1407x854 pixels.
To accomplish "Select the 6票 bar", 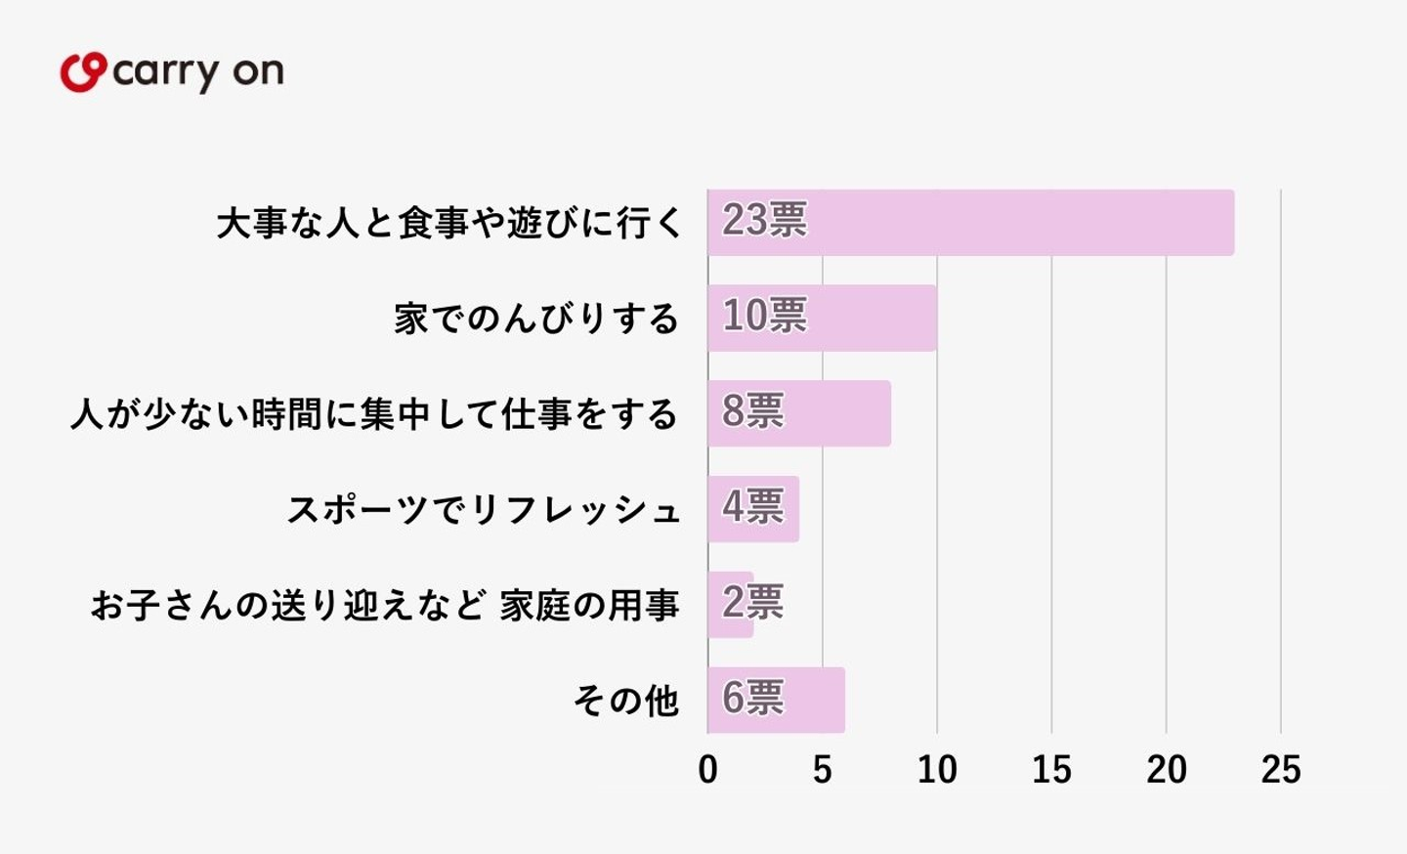I will (776, 700).
